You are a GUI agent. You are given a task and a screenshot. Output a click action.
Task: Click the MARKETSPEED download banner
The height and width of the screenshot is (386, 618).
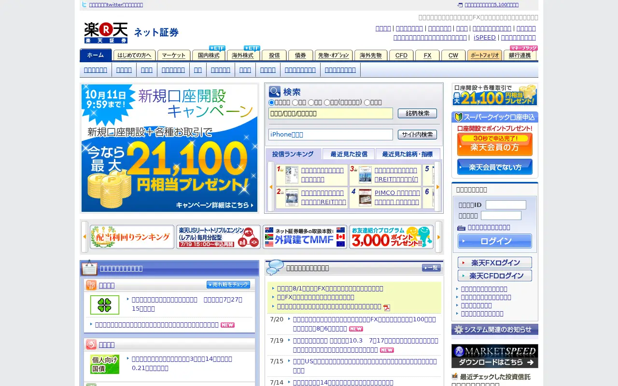[495, 356]
